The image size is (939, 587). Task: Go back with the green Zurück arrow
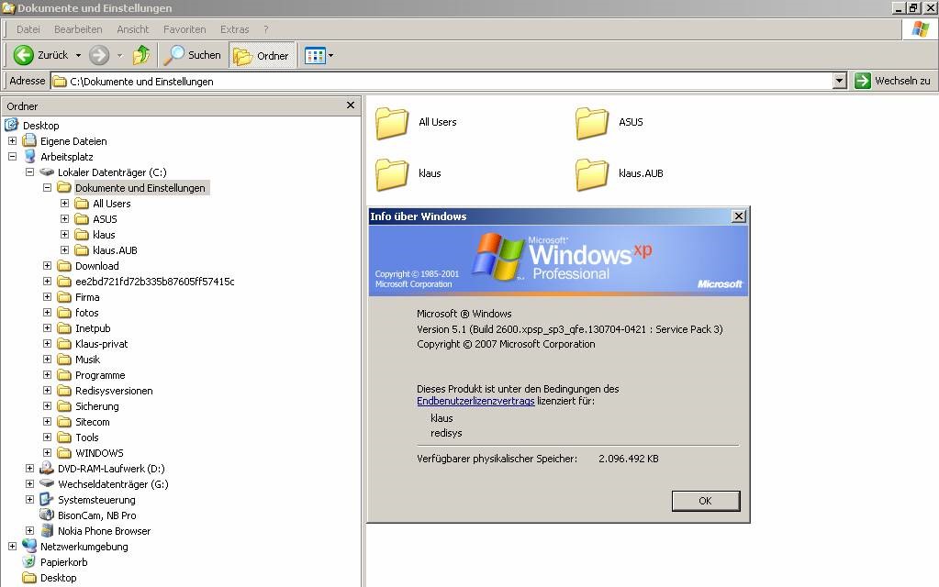pos(23,55)
